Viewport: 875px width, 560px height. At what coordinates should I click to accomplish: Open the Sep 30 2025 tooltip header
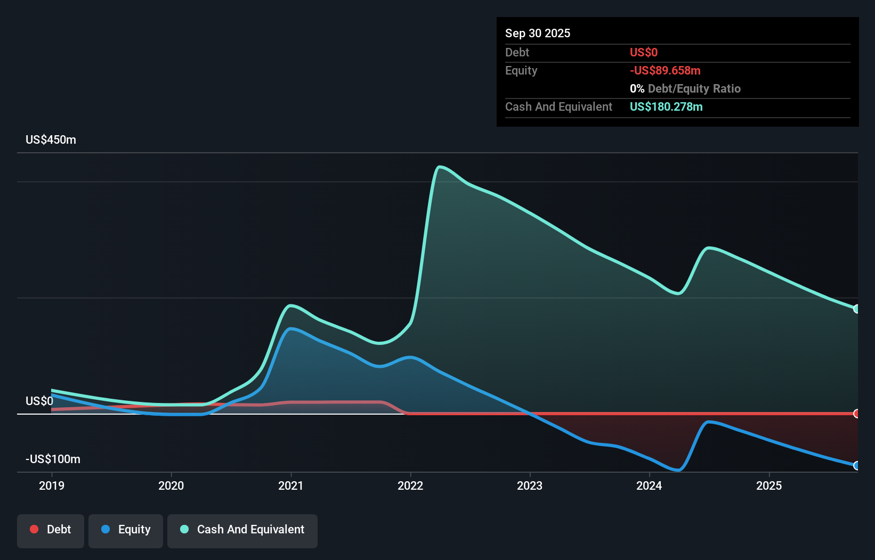538,33
